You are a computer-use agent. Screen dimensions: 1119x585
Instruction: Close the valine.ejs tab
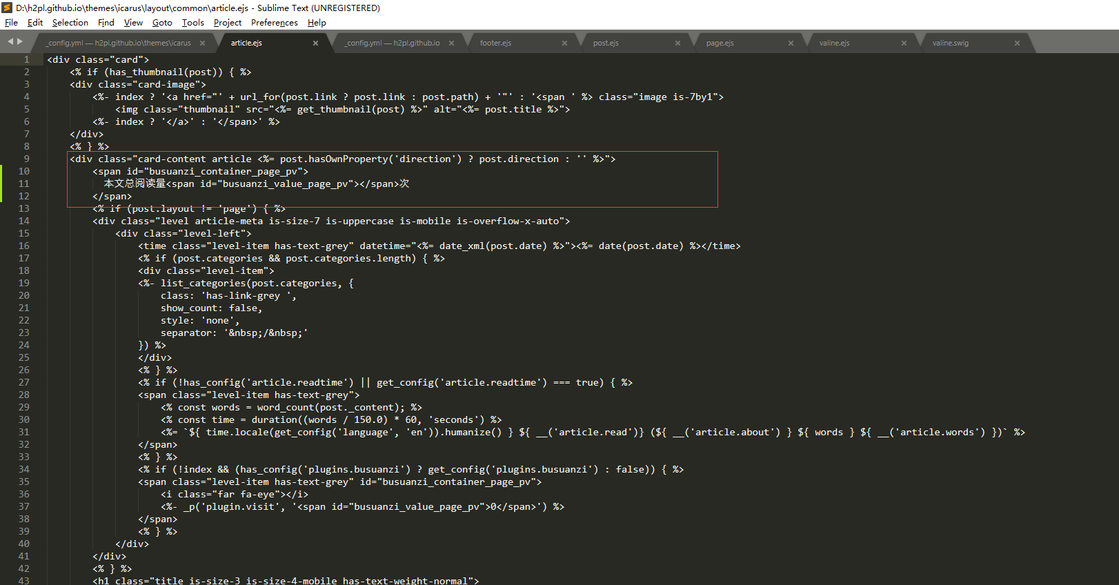coord(904,43)
